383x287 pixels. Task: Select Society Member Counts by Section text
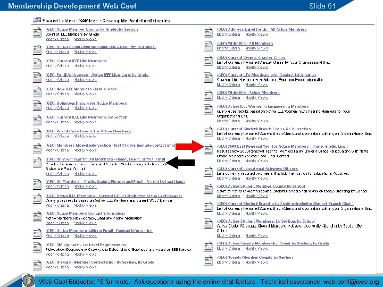click(x=255, y=257)
